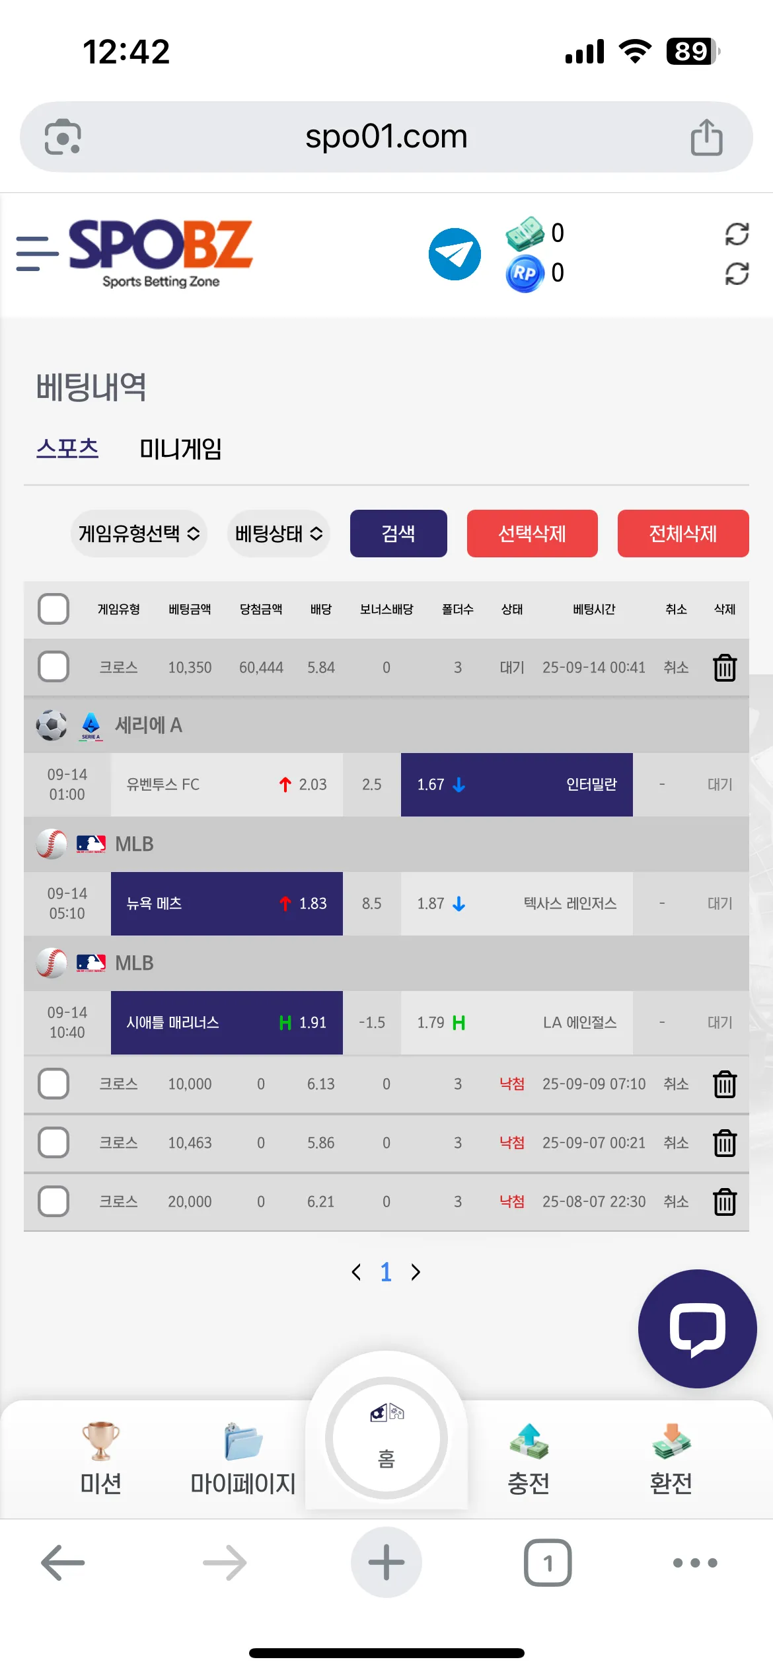Click the 검색 search button

click(x=398, y=534)
